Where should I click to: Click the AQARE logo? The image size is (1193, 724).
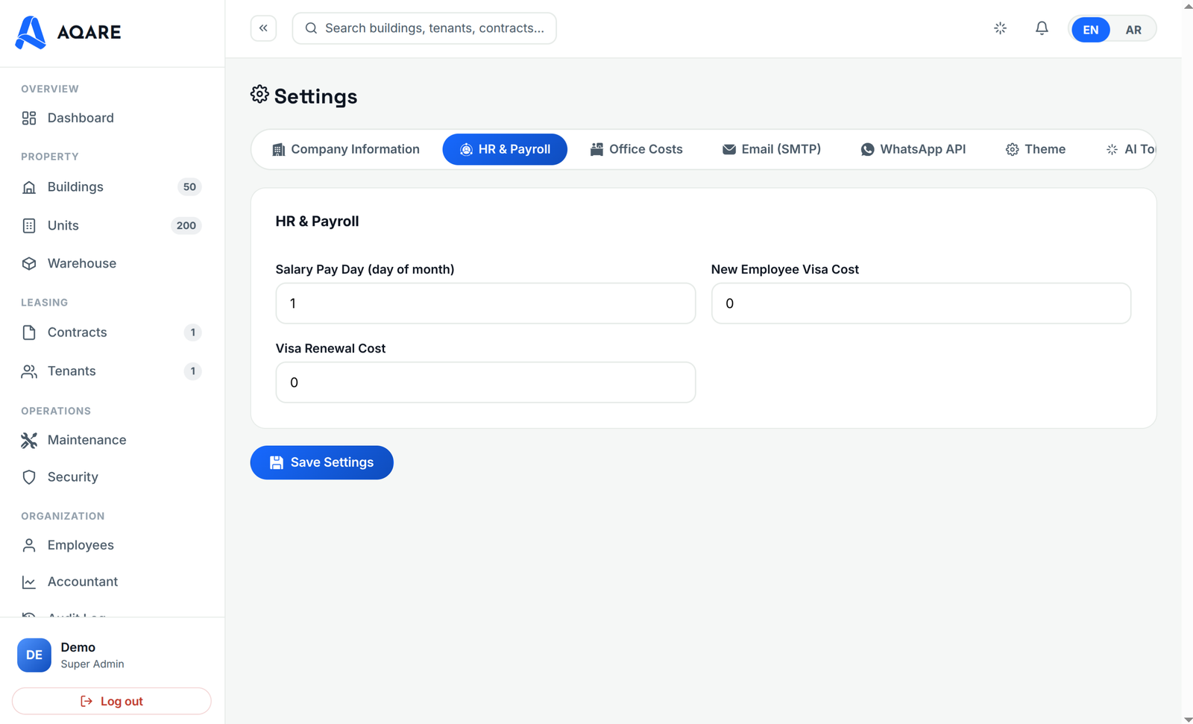[68, 32]
